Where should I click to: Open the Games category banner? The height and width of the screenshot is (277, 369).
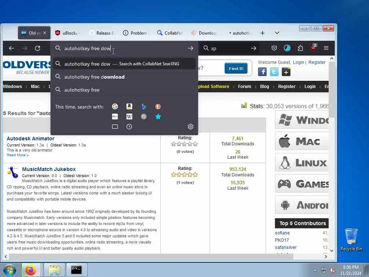302,184
